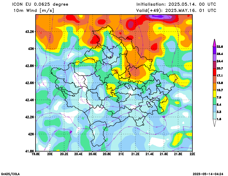Click the 'GrADS/COLA' footer label
The width and height of the screenshot is (228, 176).
click(x=10, y=174)
